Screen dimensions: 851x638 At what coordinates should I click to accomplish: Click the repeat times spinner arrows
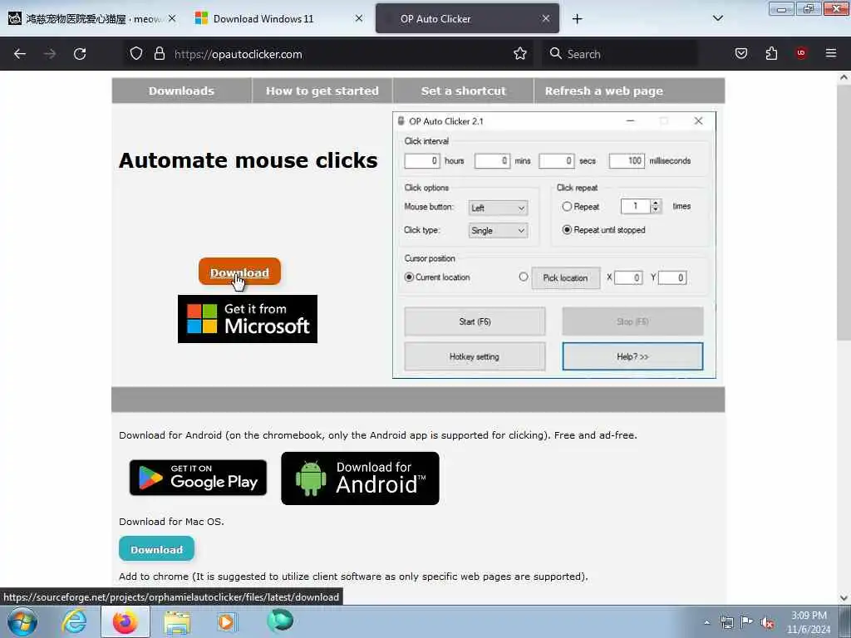(656, 206)
